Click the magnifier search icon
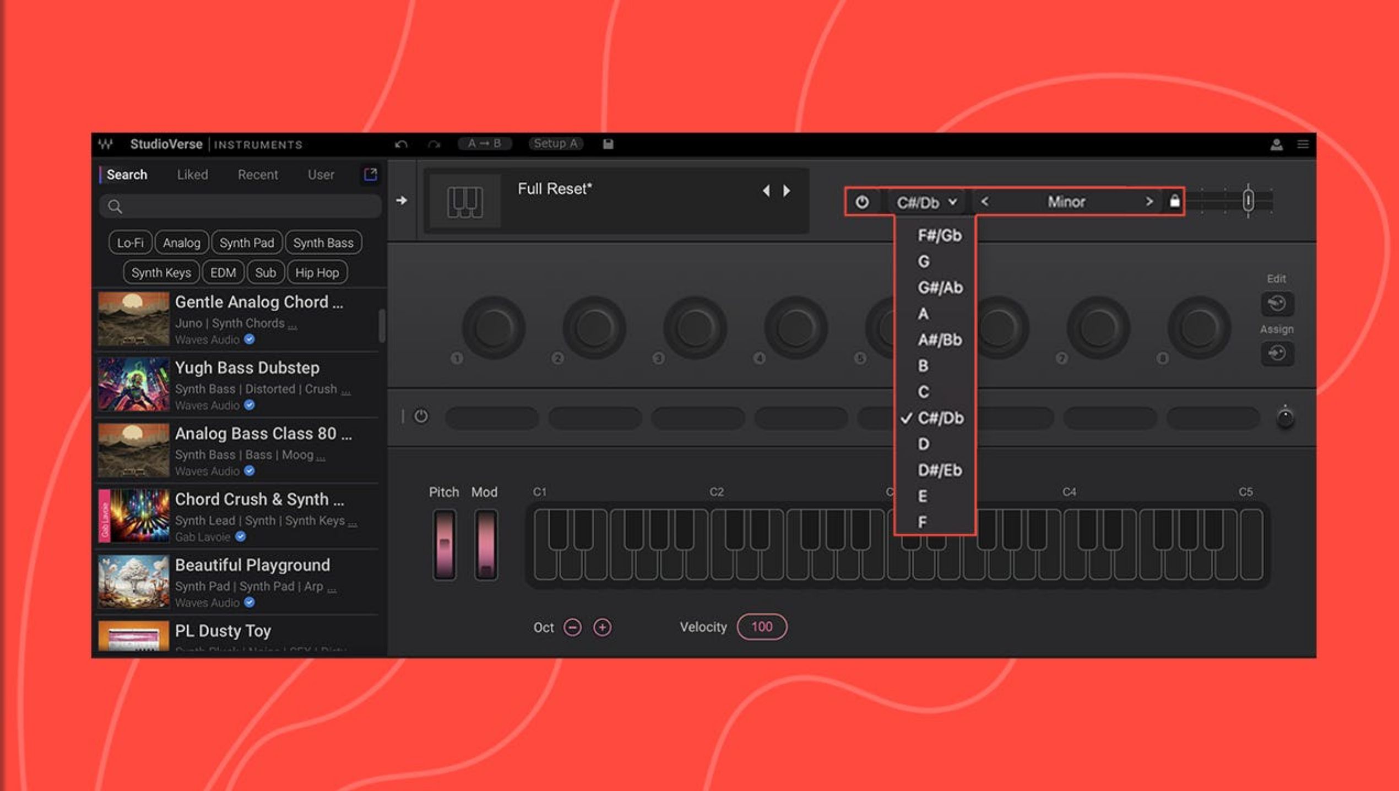Screen dimensions: 1399x791 coord(115,207)
